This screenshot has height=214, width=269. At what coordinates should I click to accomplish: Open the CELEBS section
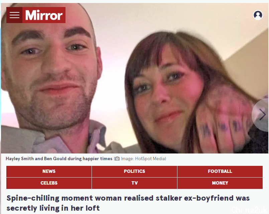(x=49, y=183)
